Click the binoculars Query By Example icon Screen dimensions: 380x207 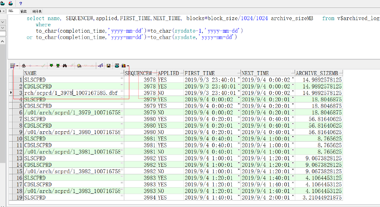pyautogui.click(x=65, y=66)
